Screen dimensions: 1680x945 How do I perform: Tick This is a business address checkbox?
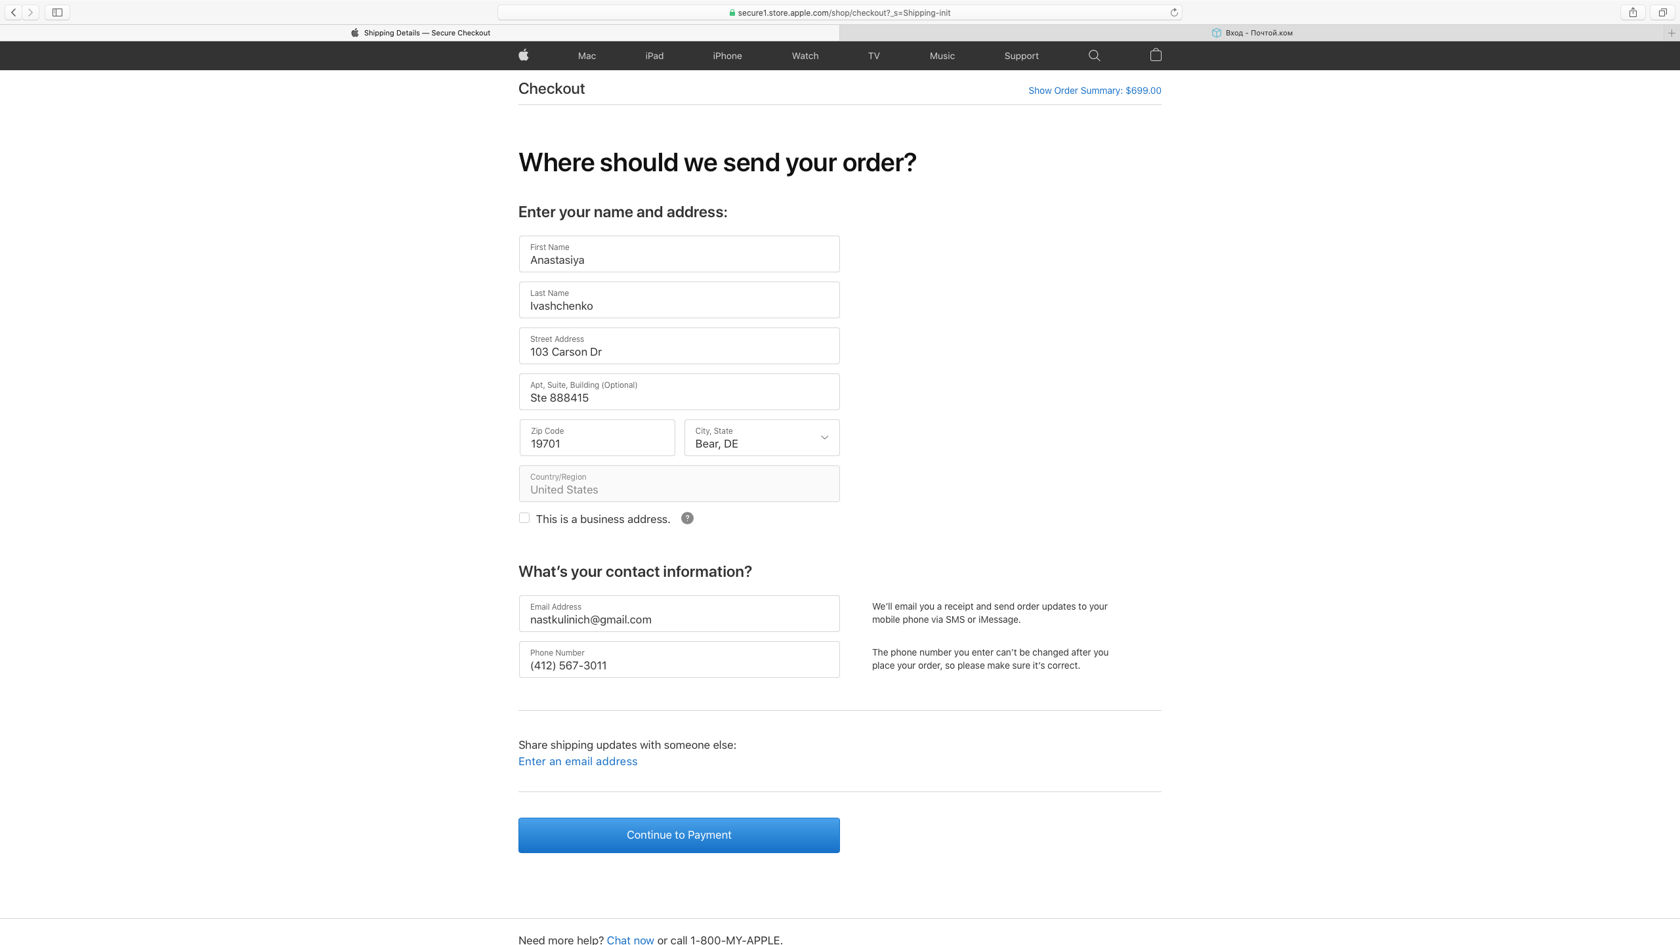click(x=524, y=518)
